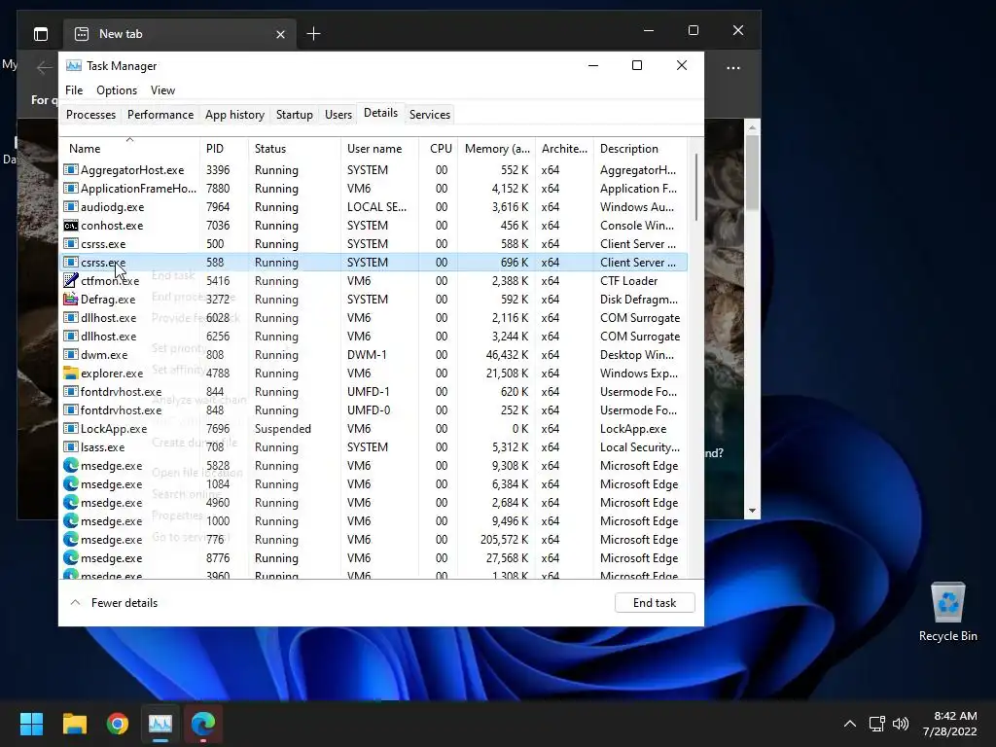
Task: Launch Google Chrome from taskbar
Action: [x=118, y=723]
